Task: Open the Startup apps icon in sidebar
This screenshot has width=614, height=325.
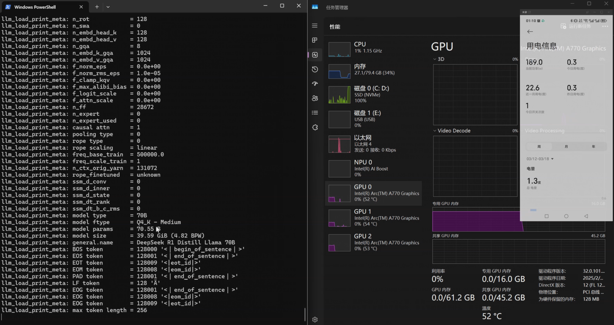Action: pos(314,84)
